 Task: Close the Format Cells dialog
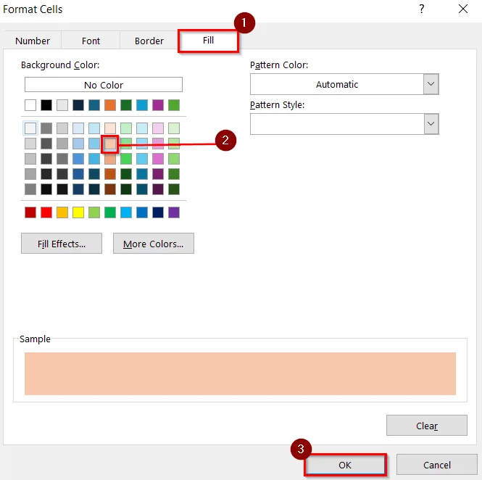[x=463, y=9]
